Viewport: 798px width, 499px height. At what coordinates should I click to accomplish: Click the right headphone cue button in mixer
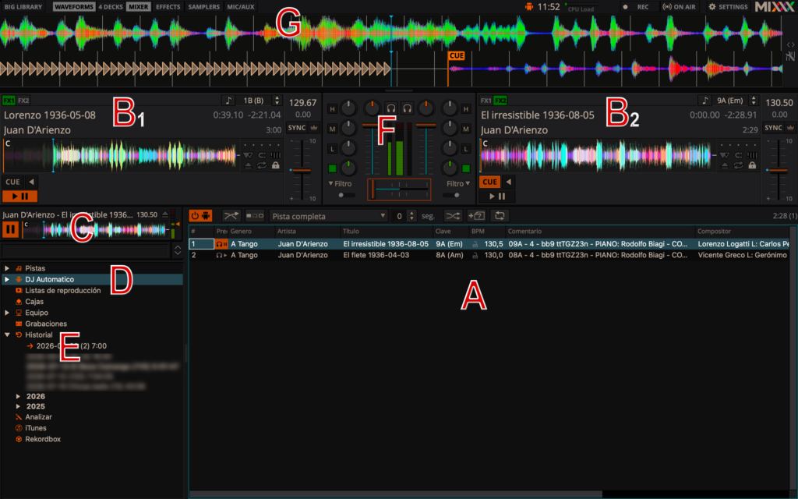pyautogui.click(x=407, y=108)
